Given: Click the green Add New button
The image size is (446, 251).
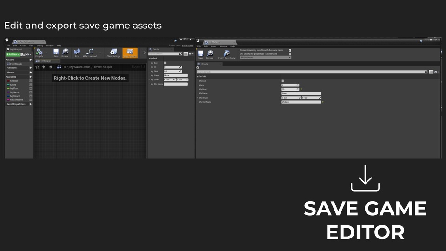Looking at the screenshot, I should tap(13, 54).
